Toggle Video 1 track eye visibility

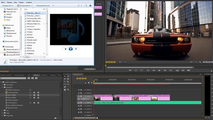pyautogui.click(x=79, y=96)
